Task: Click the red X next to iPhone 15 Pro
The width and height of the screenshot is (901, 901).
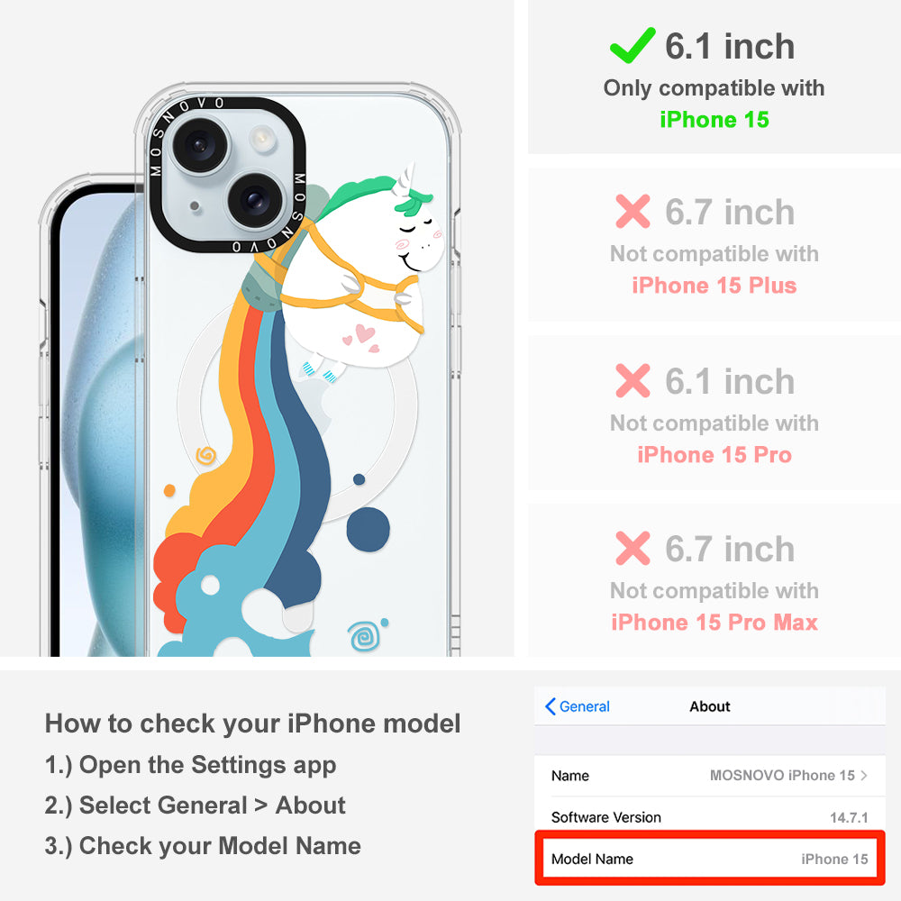Action: pyautogui.click(x=633, y=380)
